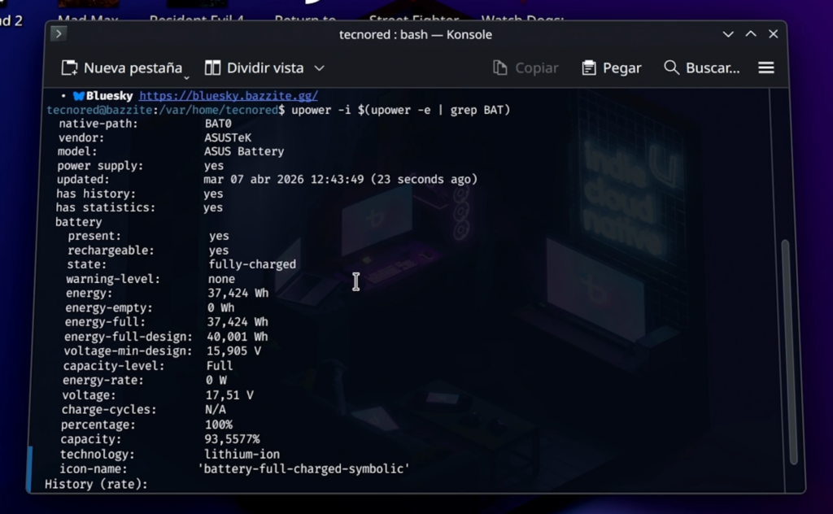Open the chevron dropdown beside Dividir vista
833x514 pixels.
pos(317,68)
